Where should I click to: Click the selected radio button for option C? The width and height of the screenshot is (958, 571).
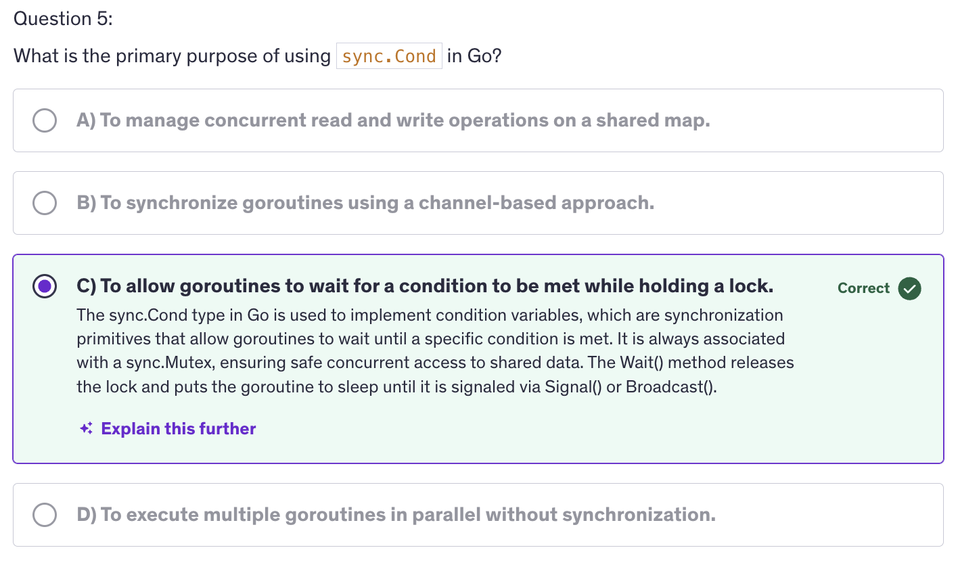coord(45,286)
